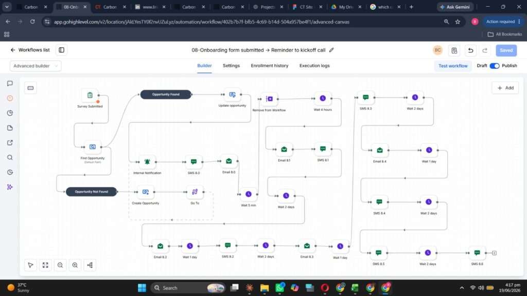Image resolution: width=527 pixels, height=296 pixels.
Task: Open the sidebar comments icon
Action: [10, 83]
